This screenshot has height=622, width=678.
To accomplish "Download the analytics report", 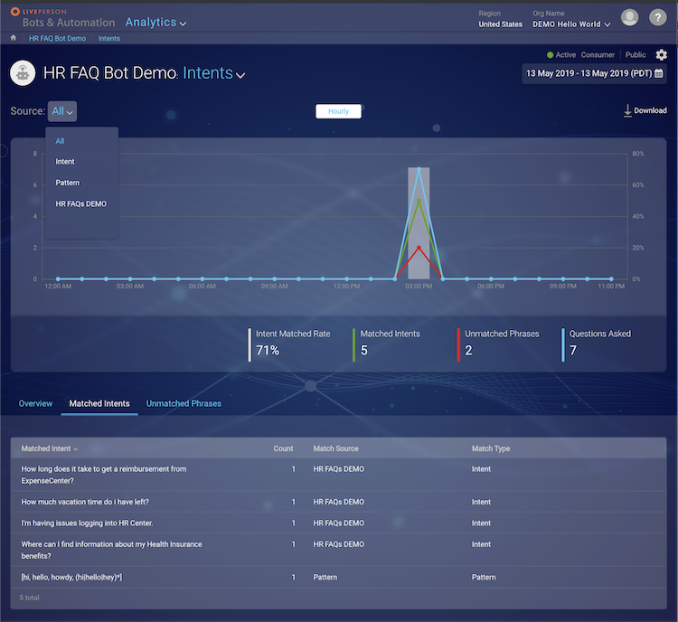I will coord(645,110).
